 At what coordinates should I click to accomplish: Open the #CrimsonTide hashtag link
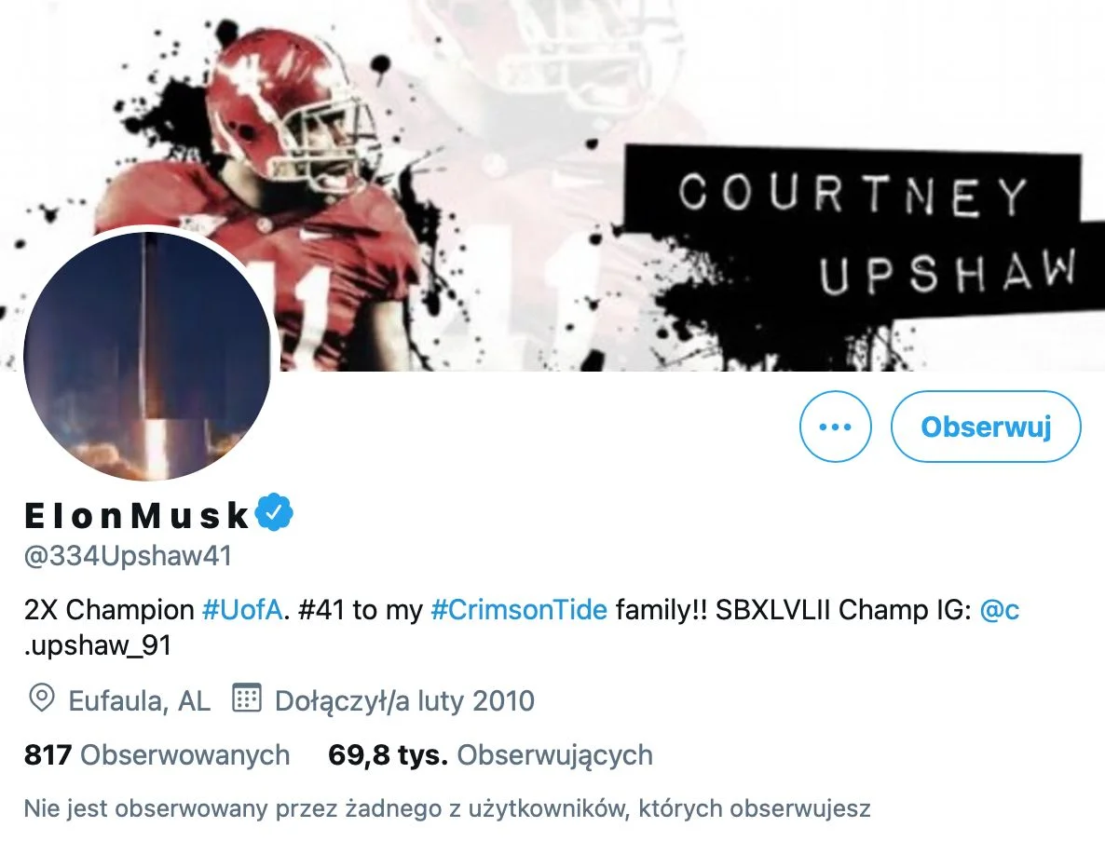[x=519, y=609]
